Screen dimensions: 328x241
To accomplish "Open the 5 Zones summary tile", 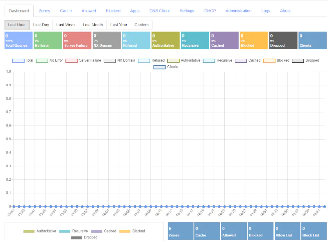I will click(x=180, y=231).
